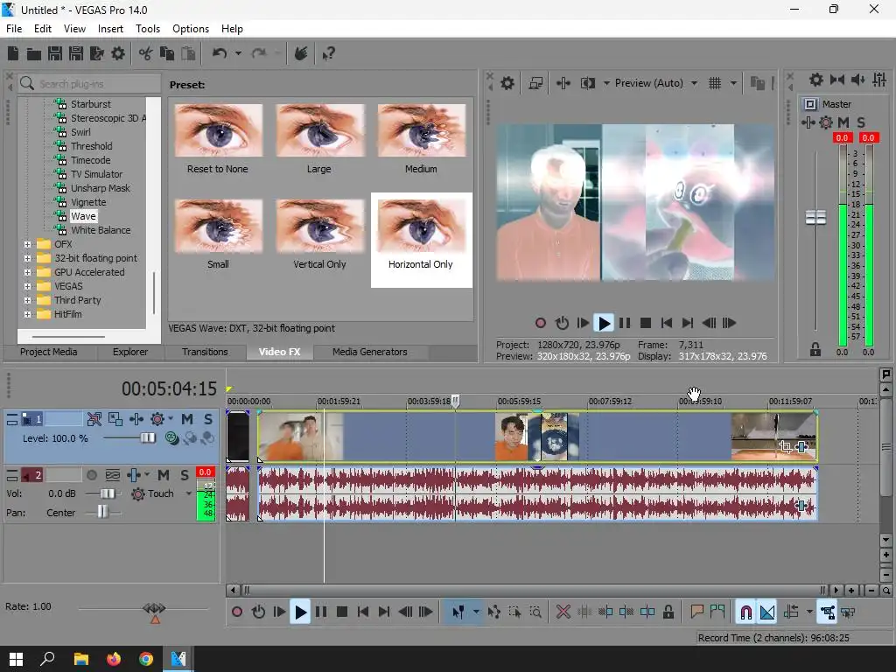This screenshot has width=896, height=672.
Task: Toggle snapping magnet in timeline toolbar
Action: click(x=745, y=612)
